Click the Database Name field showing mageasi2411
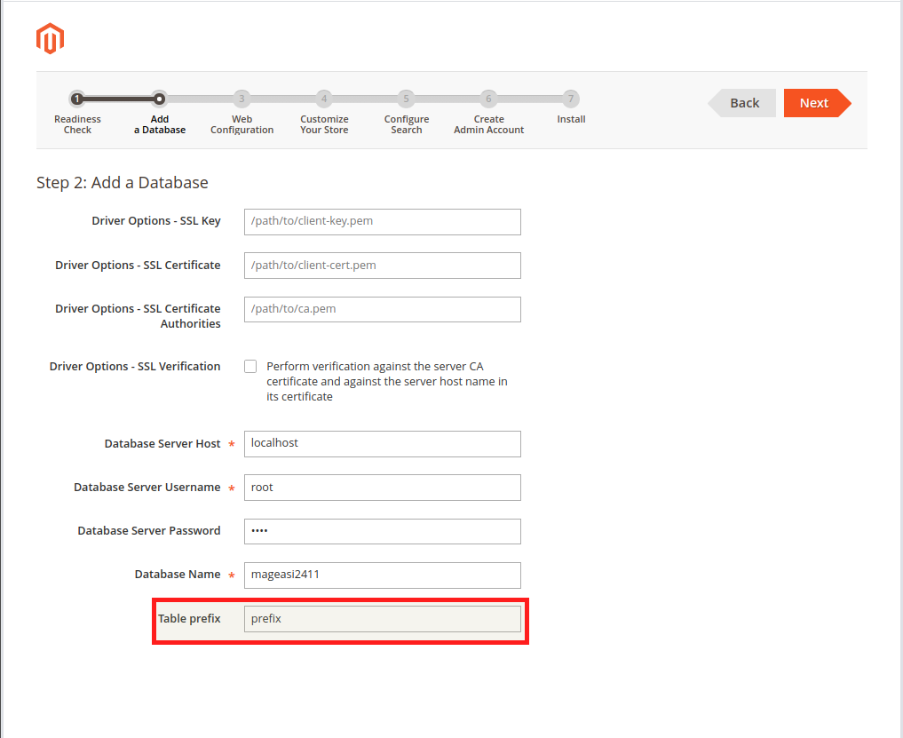903x738 pixels. (382, 575)
